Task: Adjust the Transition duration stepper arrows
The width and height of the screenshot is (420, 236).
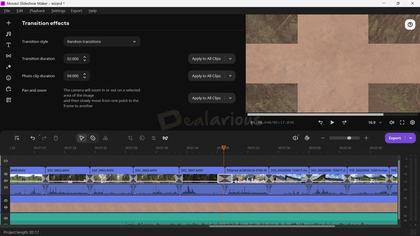Action: click(x=85, y=59)
